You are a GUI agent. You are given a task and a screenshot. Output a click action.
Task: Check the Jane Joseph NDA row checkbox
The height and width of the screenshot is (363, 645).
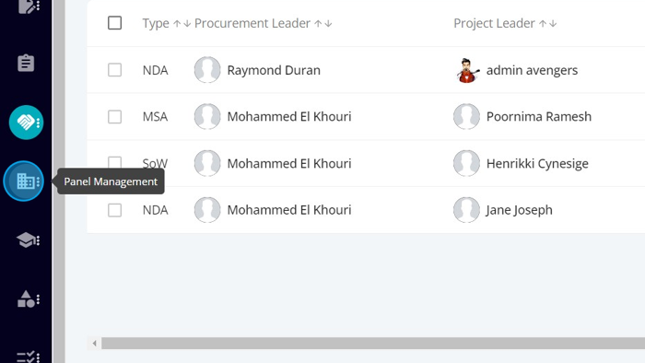[x=115, y=210]
